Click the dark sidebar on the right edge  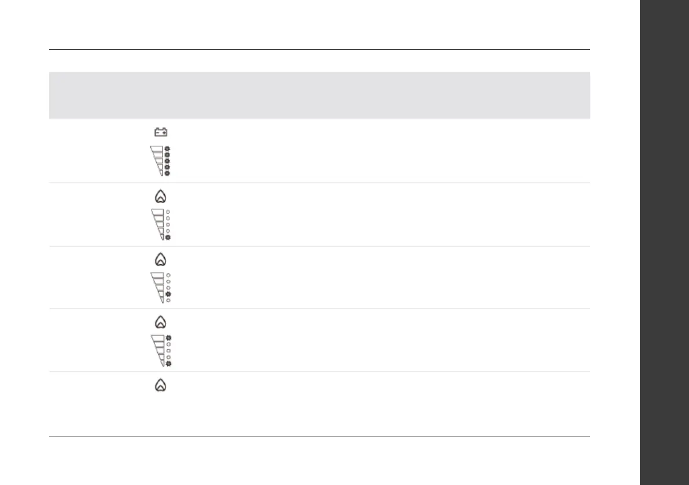tap(663, 242)
